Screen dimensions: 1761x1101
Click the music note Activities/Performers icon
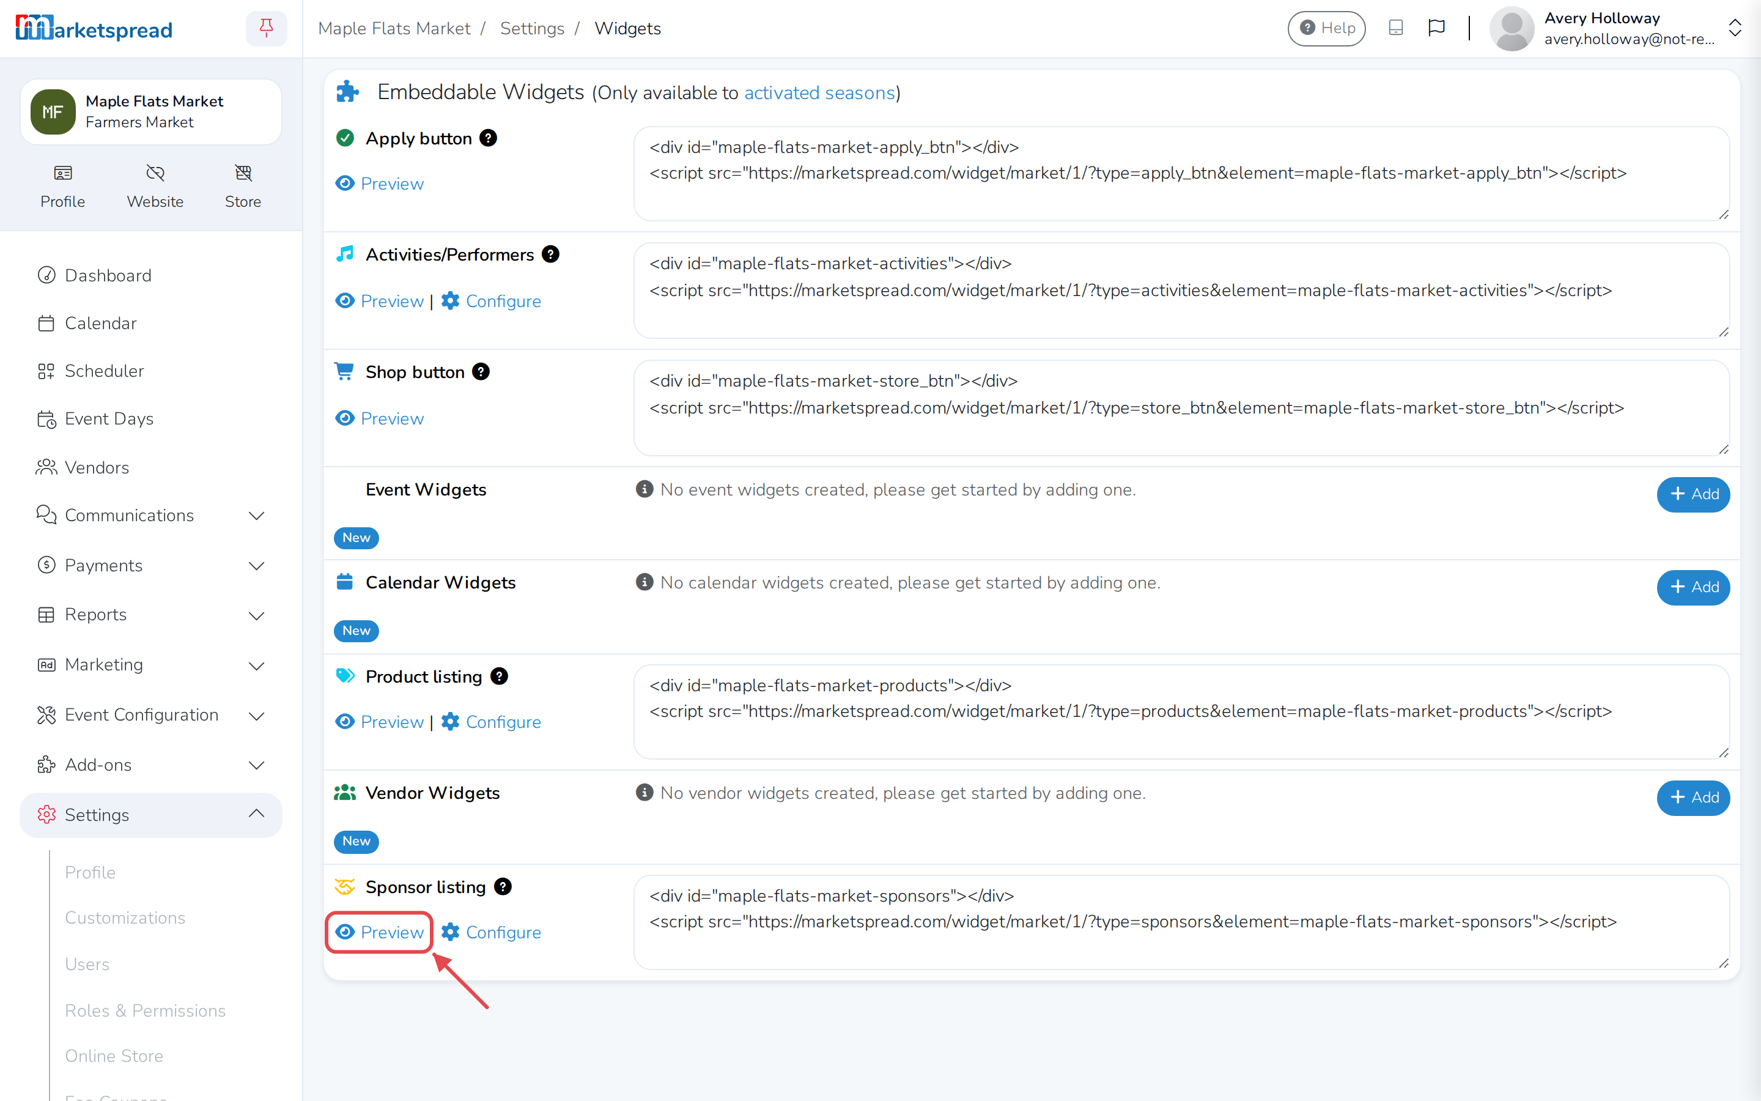tap(345, 253)
